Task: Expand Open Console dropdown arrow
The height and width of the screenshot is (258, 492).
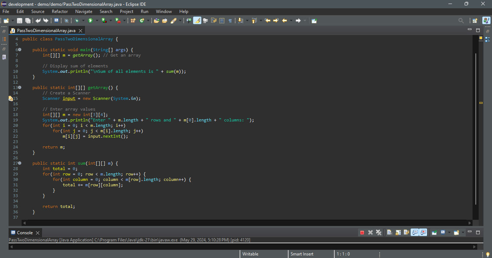Action: coord(463,232)
